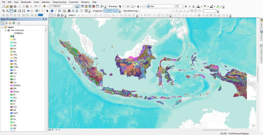Open Go To XY tool
The height and width of the screenshot is (135, 263).
(x=77, y=11)
